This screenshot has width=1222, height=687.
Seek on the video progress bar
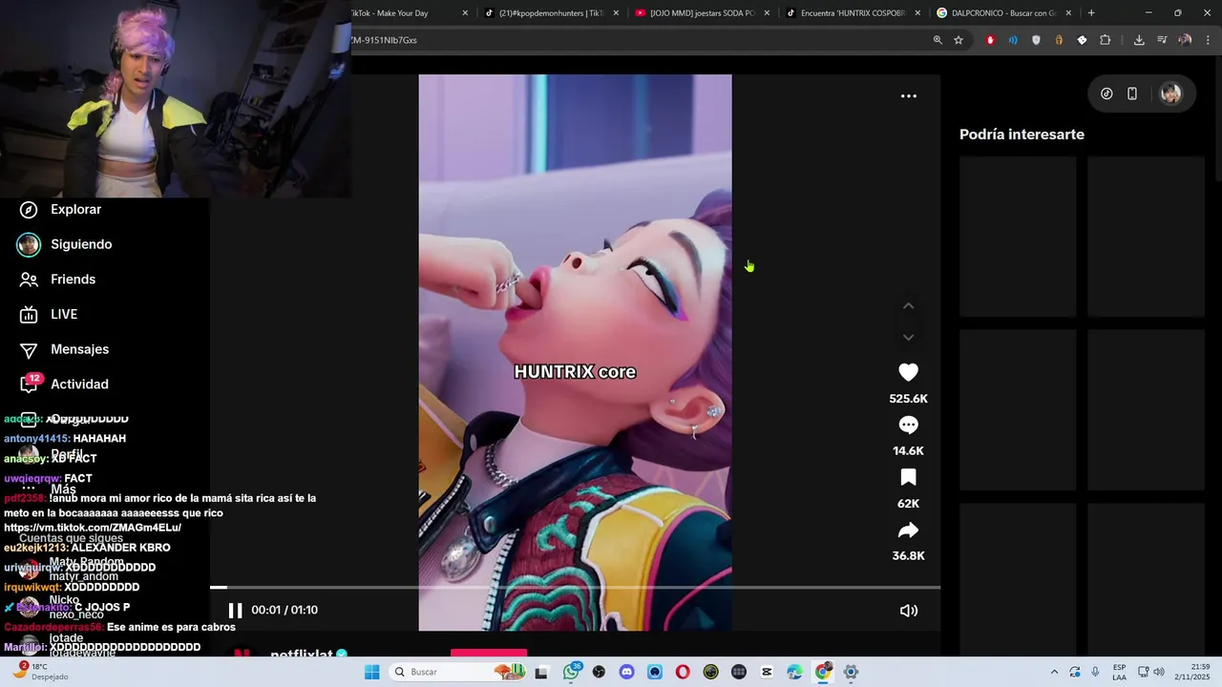575,587
